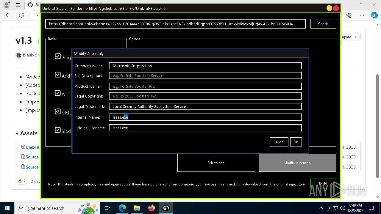Click the browser back arrow

8,15
